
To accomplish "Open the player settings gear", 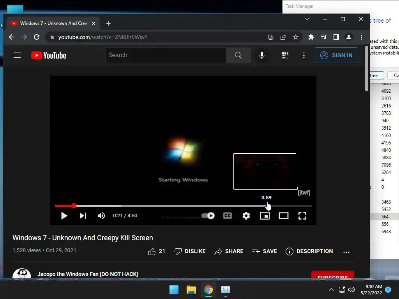I will (246, 216).
